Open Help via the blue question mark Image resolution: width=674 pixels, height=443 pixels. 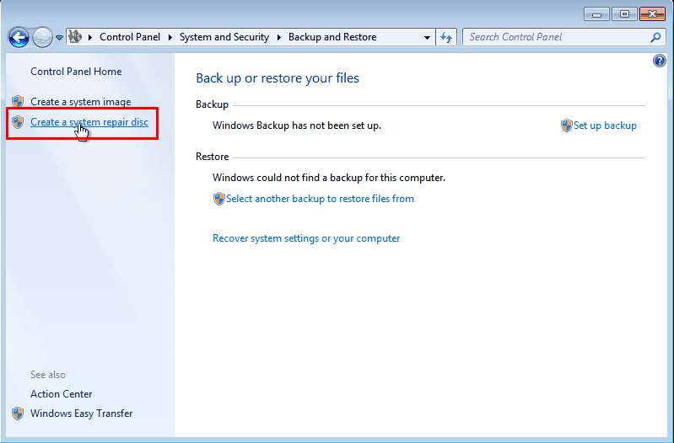pos(660,61)
